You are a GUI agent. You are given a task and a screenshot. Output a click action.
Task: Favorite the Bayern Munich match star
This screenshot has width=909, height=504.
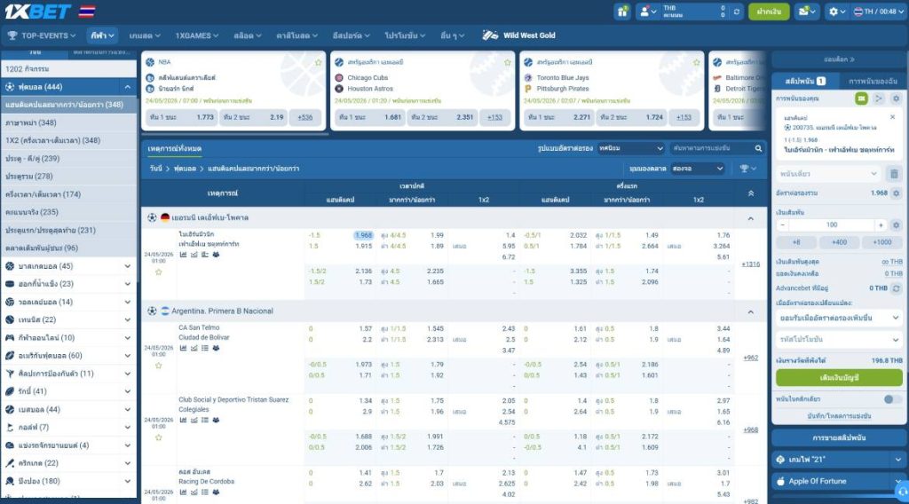coord(158,272)
